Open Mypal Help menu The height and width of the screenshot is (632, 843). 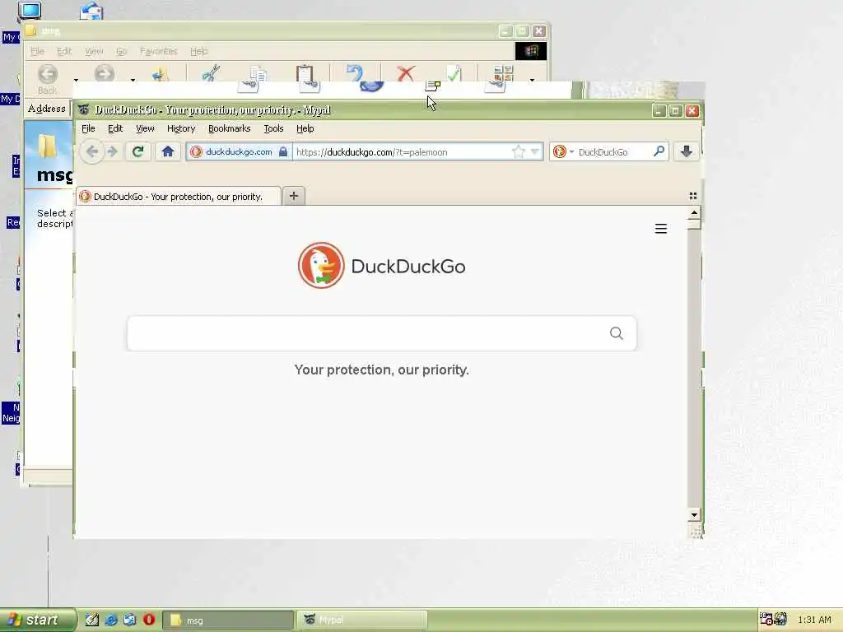305,128
